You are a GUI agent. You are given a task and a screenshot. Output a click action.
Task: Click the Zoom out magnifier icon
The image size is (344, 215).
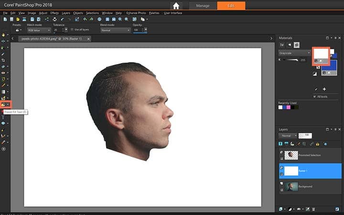tap(120, 19)
